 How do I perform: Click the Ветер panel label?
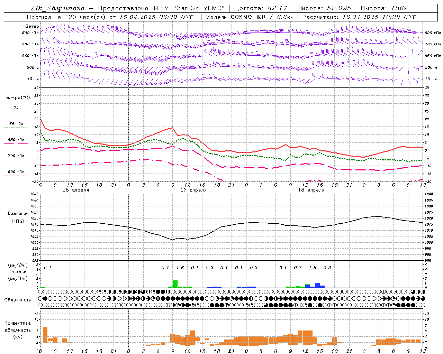click(x=32, y=26)
